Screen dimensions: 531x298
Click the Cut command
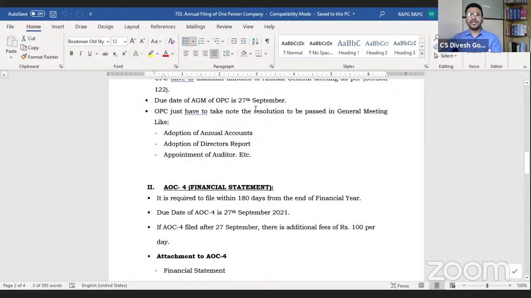coord(28,38)
